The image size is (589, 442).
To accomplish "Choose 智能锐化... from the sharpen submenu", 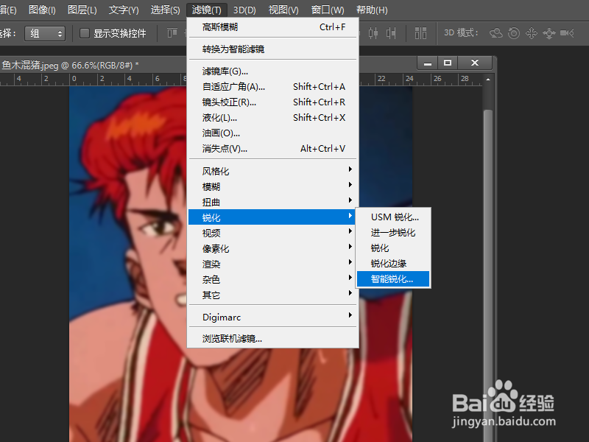I will [x=393, y=279].
